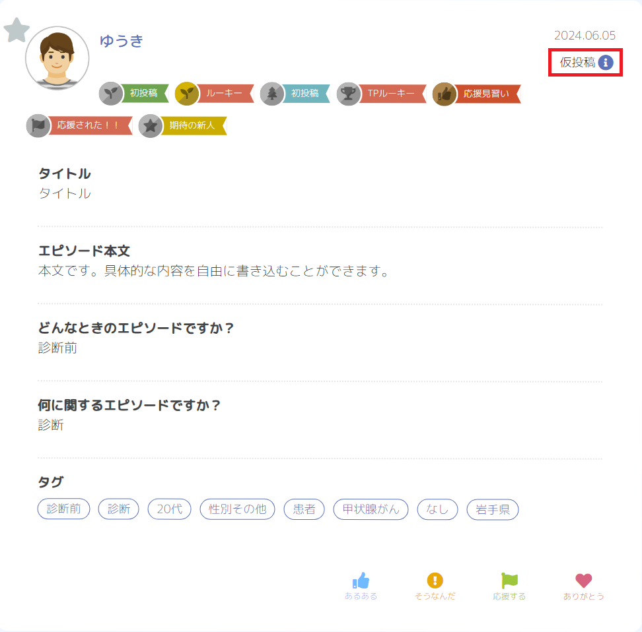642x632 pixels.
Task: Click the 応援見習い thumbs-up badge
Action: (x=477, y=94)
